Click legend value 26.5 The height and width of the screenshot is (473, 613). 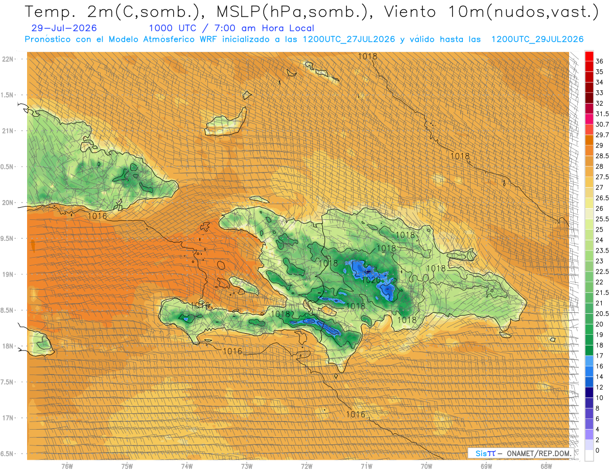coord(602,198)
